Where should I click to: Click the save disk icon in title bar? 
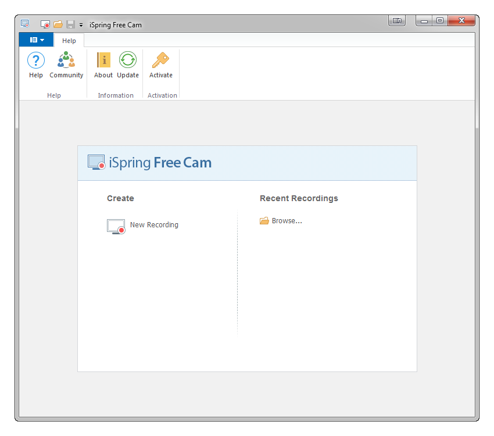click(70, 24)
